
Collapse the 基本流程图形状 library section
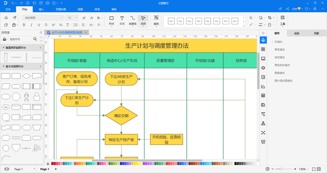tap(4, 66)
